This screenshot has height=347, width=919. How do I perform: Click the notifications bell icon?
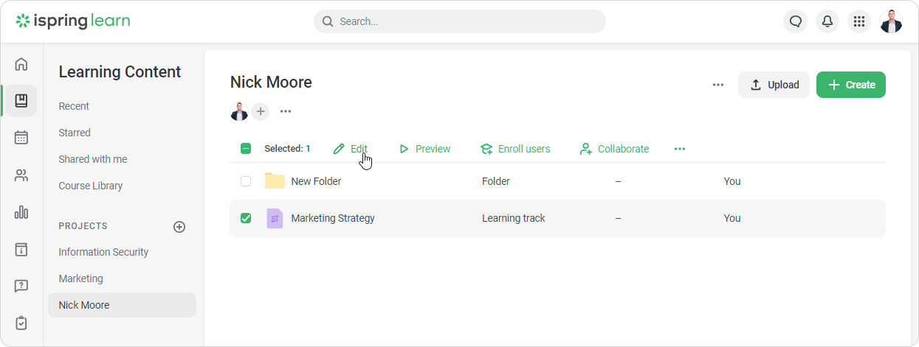pos(827,21)
